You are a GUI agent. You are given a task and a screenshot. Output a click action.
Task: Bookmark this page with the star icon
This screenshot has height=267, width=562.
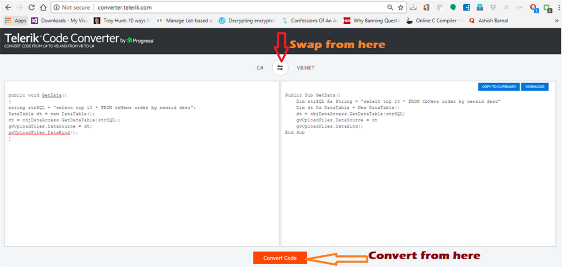pyautogui.click(x=400, y=7)
